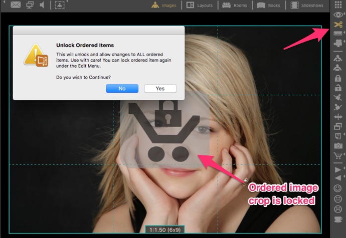Confirm unlock by clicking Yes

[x=160, y=88]
